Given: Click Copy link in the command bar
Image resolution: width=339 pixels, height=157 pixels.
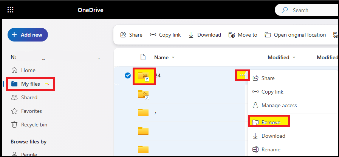Looking at the screenshot, I should (x=165, y=35).
